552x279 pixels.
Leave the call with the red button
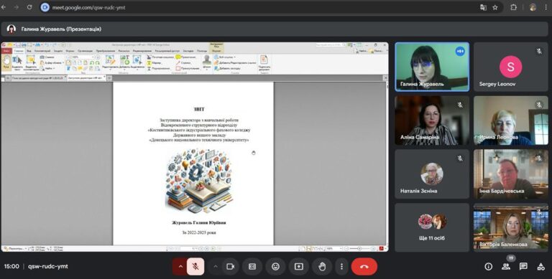(x=364, y=266)
